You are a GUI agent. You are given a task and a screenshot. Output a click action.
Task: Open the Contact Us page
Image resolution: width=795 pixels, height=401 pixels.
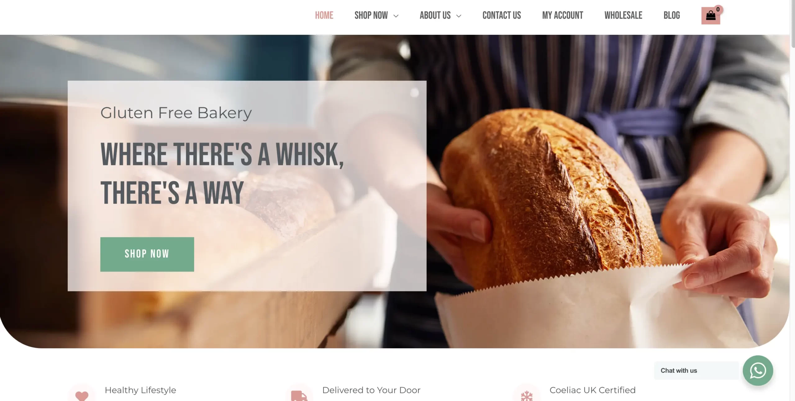tap(502, 15)
